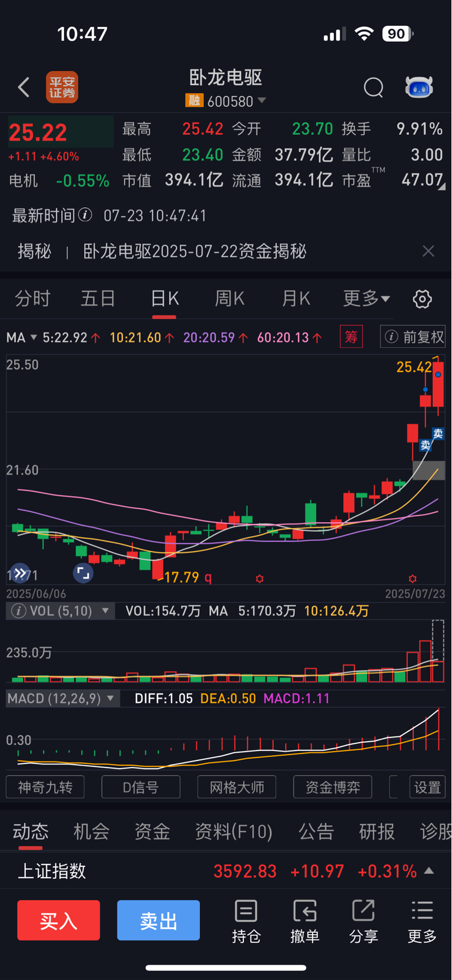Tap the red event marker near 2025/07/23
The height and width of the screenshot is (980, 452).
click(413, 579)
